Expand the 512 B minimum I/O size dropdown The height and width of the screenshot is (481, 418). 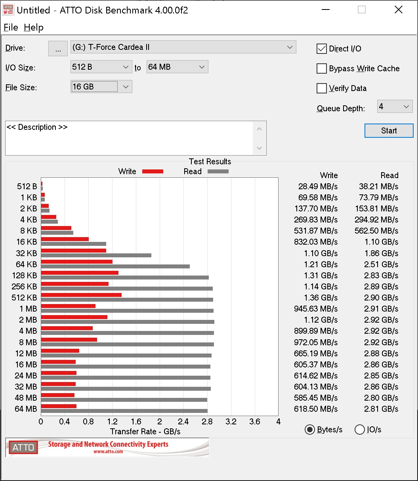click(101, 67)
